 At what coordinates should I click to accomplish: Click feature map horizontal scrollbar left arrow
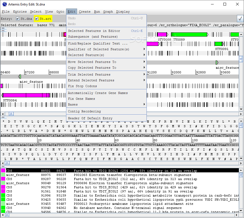(3, 114)
